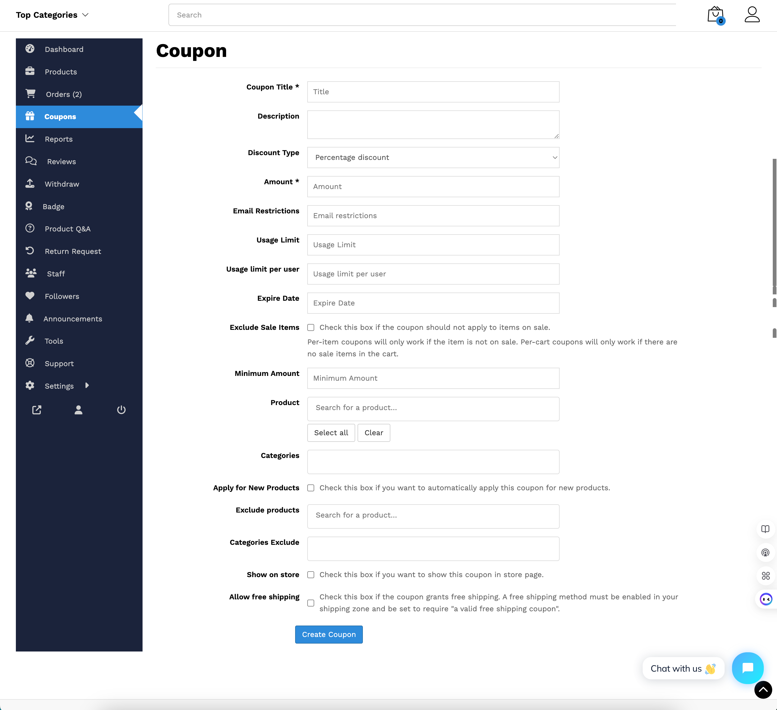
Task: Click the Product Q&A question icon
Action: tap(30, 228)
